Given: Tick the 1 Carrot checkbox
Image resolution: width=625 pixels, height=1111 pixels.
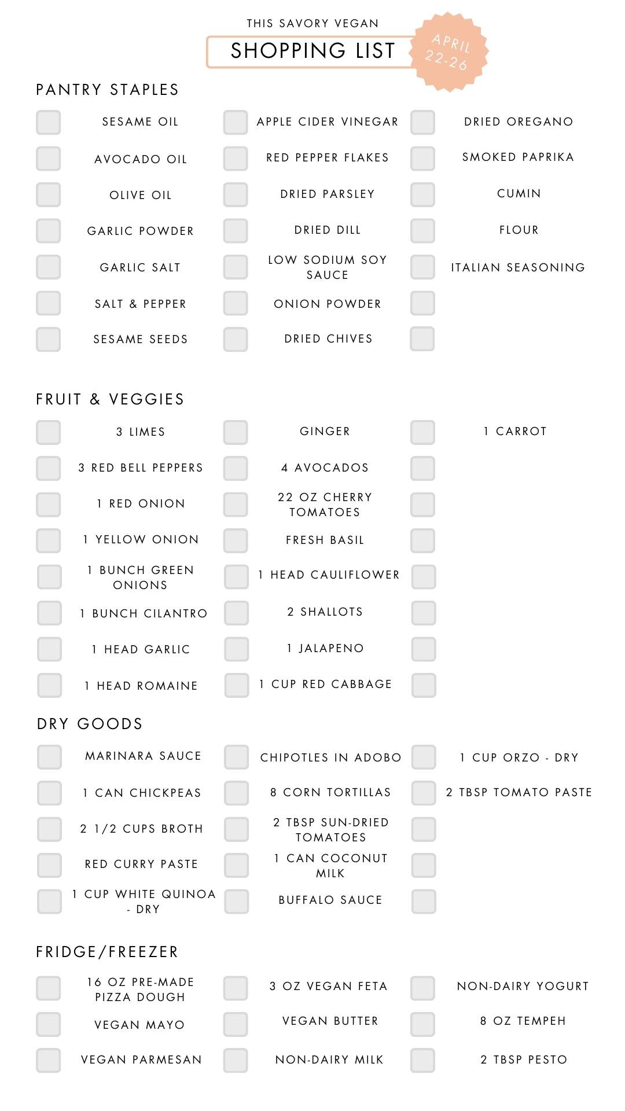Looking at the screenshot, I should click(422, 432).
